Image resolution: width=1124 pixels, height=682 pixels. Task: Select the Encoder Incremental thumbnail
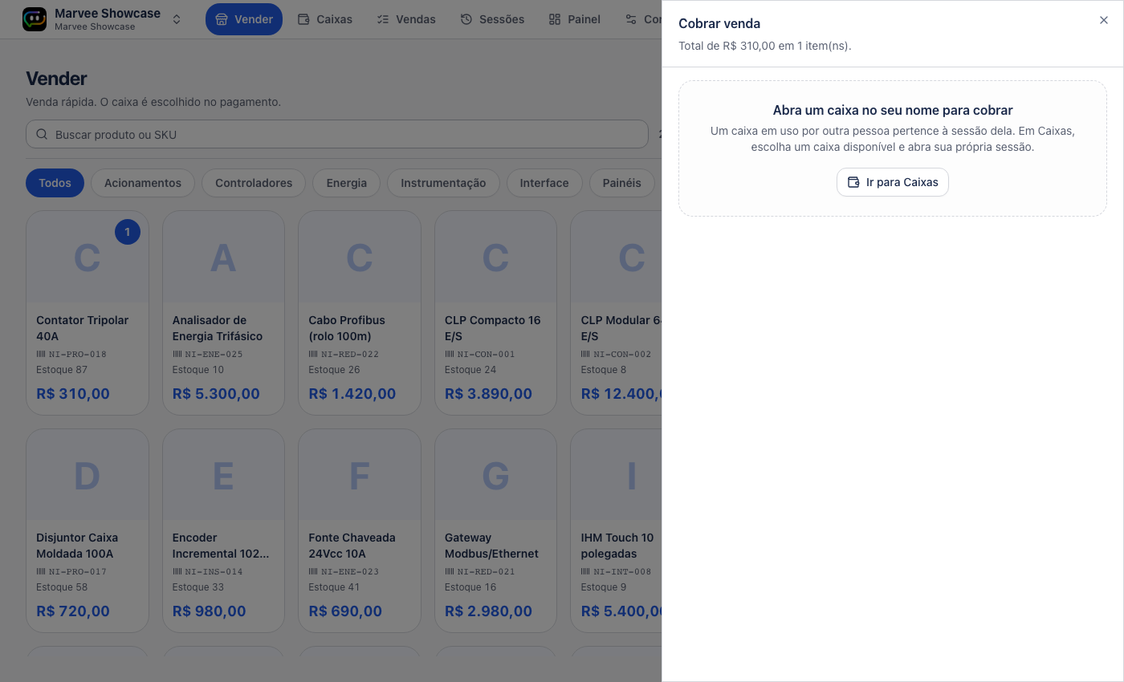[x=223, y=475]
